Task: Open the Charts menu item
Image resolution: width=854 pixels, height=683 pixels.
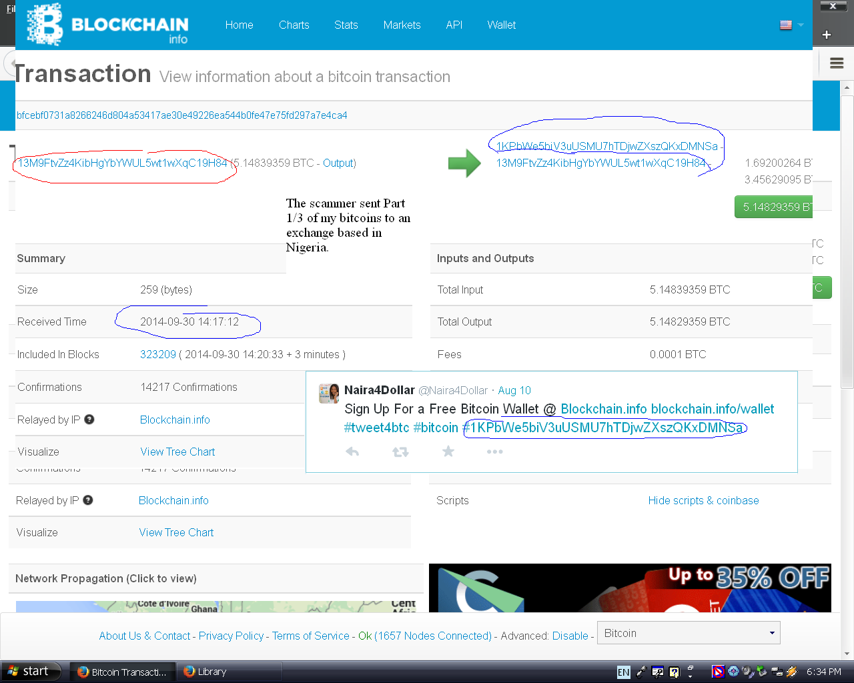Action: point(294,25)
